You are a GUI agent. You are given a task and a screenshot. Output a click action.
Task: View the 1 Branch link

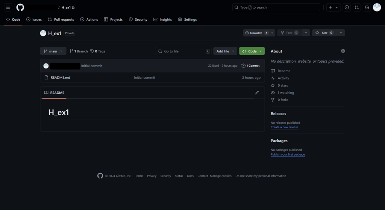tap(79, 51)
